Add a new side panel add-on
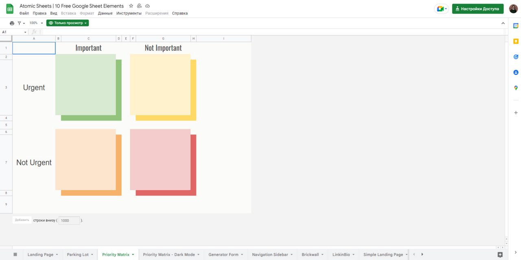Screen dimensions: 521x260 (x=515, y=113)
